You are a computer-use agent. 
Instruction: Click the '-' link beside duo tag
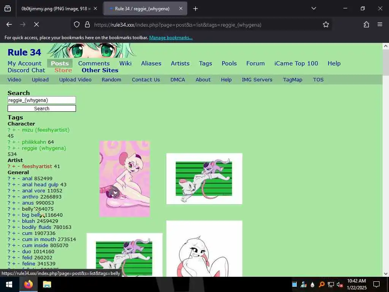tap(19, 252)
